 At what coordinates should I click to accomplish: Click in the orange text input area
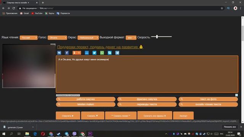[147, 74]
